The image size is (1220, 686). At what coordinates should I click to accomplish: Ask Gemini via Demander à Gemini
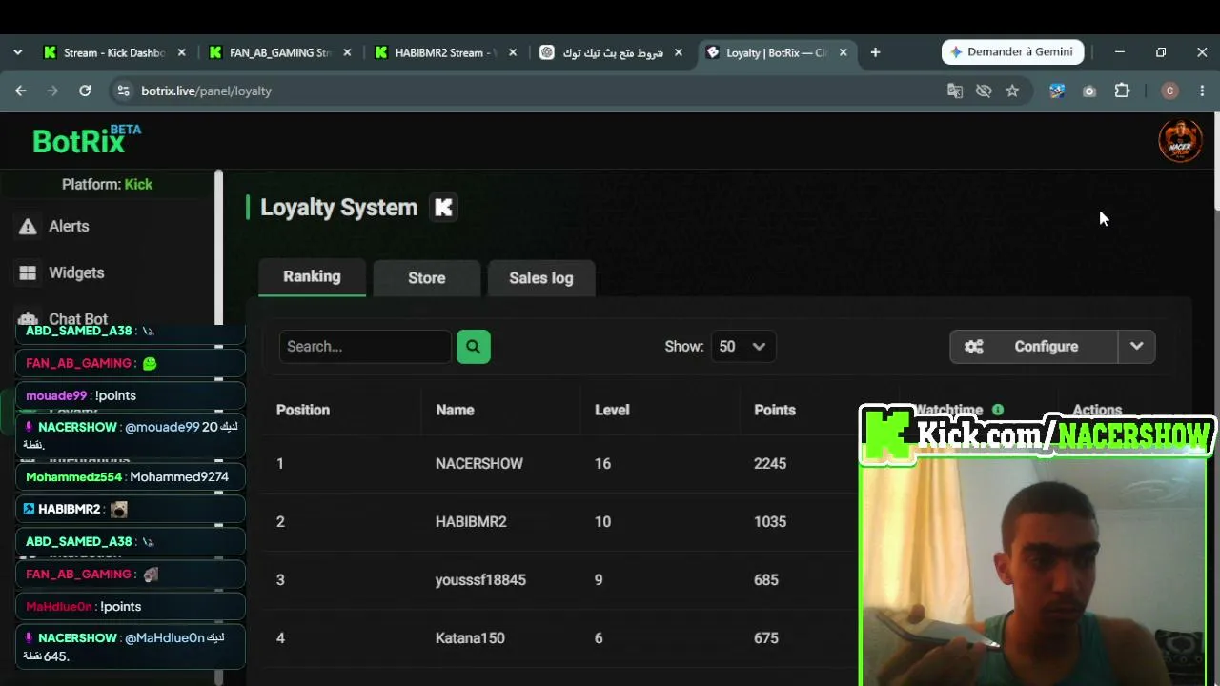pos(1012,52)
